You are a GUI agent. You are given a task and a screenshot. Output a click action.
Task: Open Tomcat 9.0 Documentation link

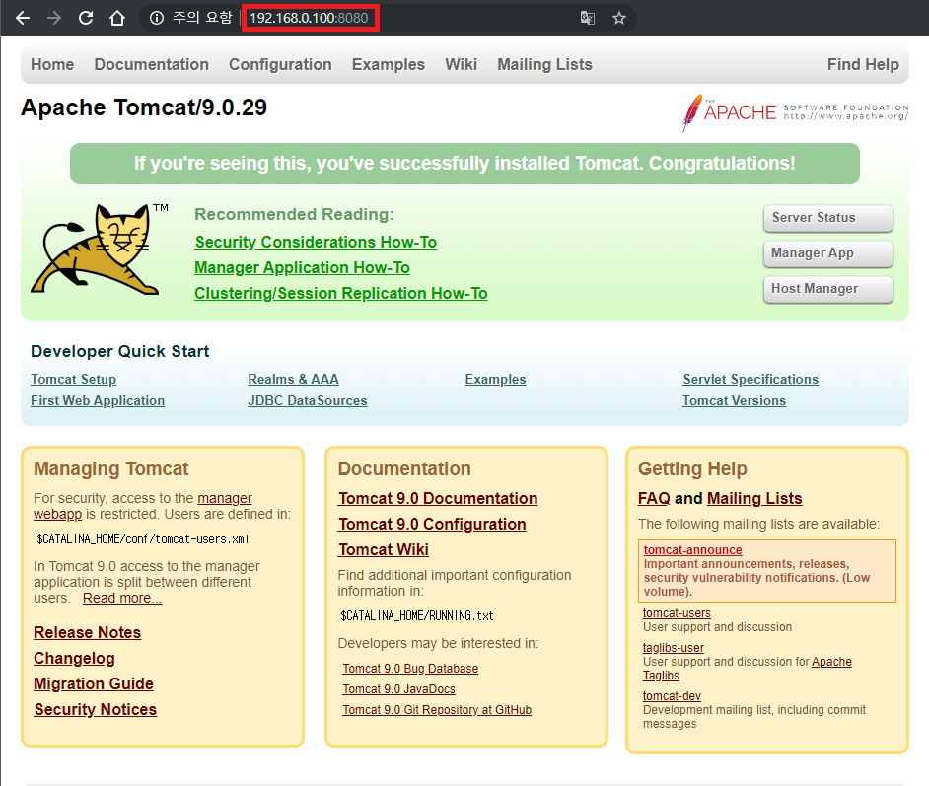(438, 499)
